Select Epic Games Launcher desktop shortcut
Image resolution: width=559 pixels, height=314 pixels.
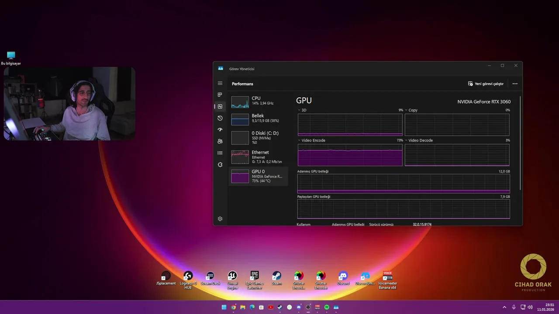255,280
